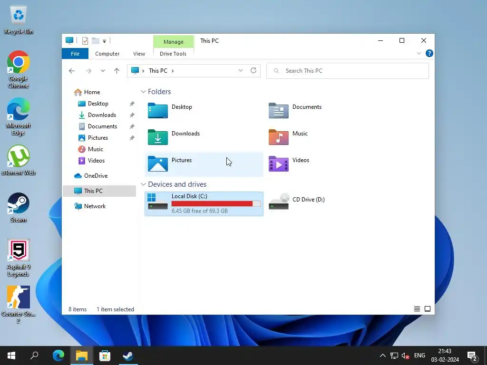487x365 pixels.
Task: Refresh the This PC view
Action: [x=253, y=70]
